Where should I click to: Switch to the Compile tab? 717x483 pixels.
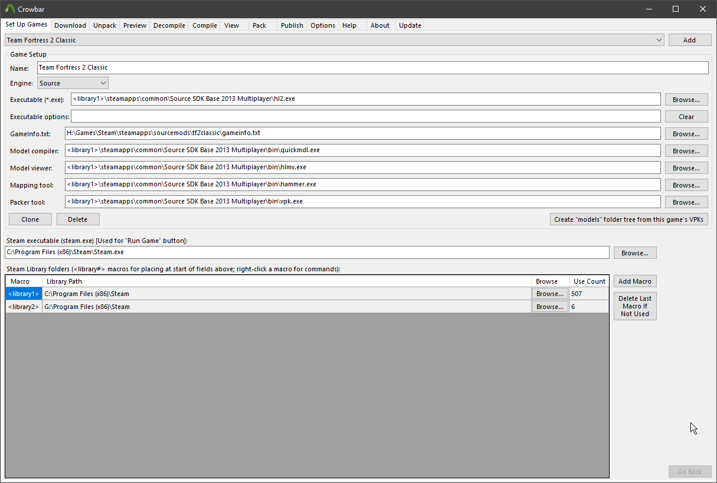[x=205, y=25]
